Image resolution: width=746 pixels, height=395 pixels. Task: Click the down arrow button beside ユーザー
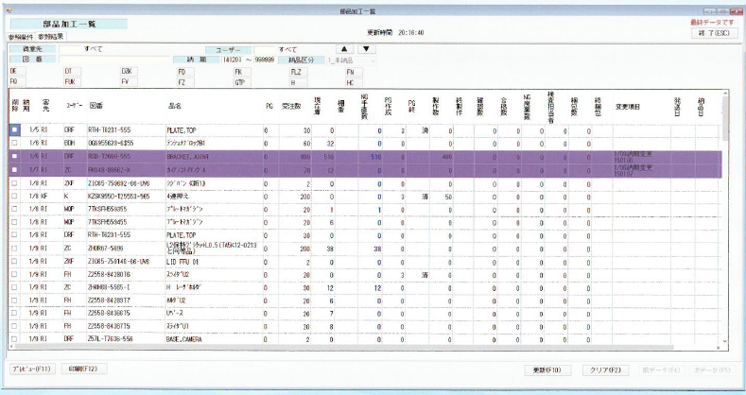coord(366,49)
